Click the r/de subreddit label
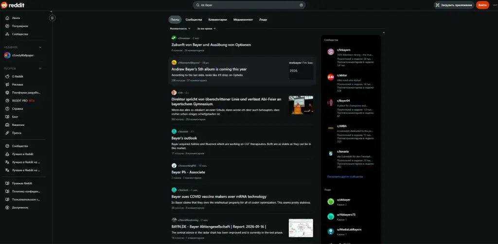Image resolution: width=498 pixels, height=244 pixels. (x=180, y=93)
